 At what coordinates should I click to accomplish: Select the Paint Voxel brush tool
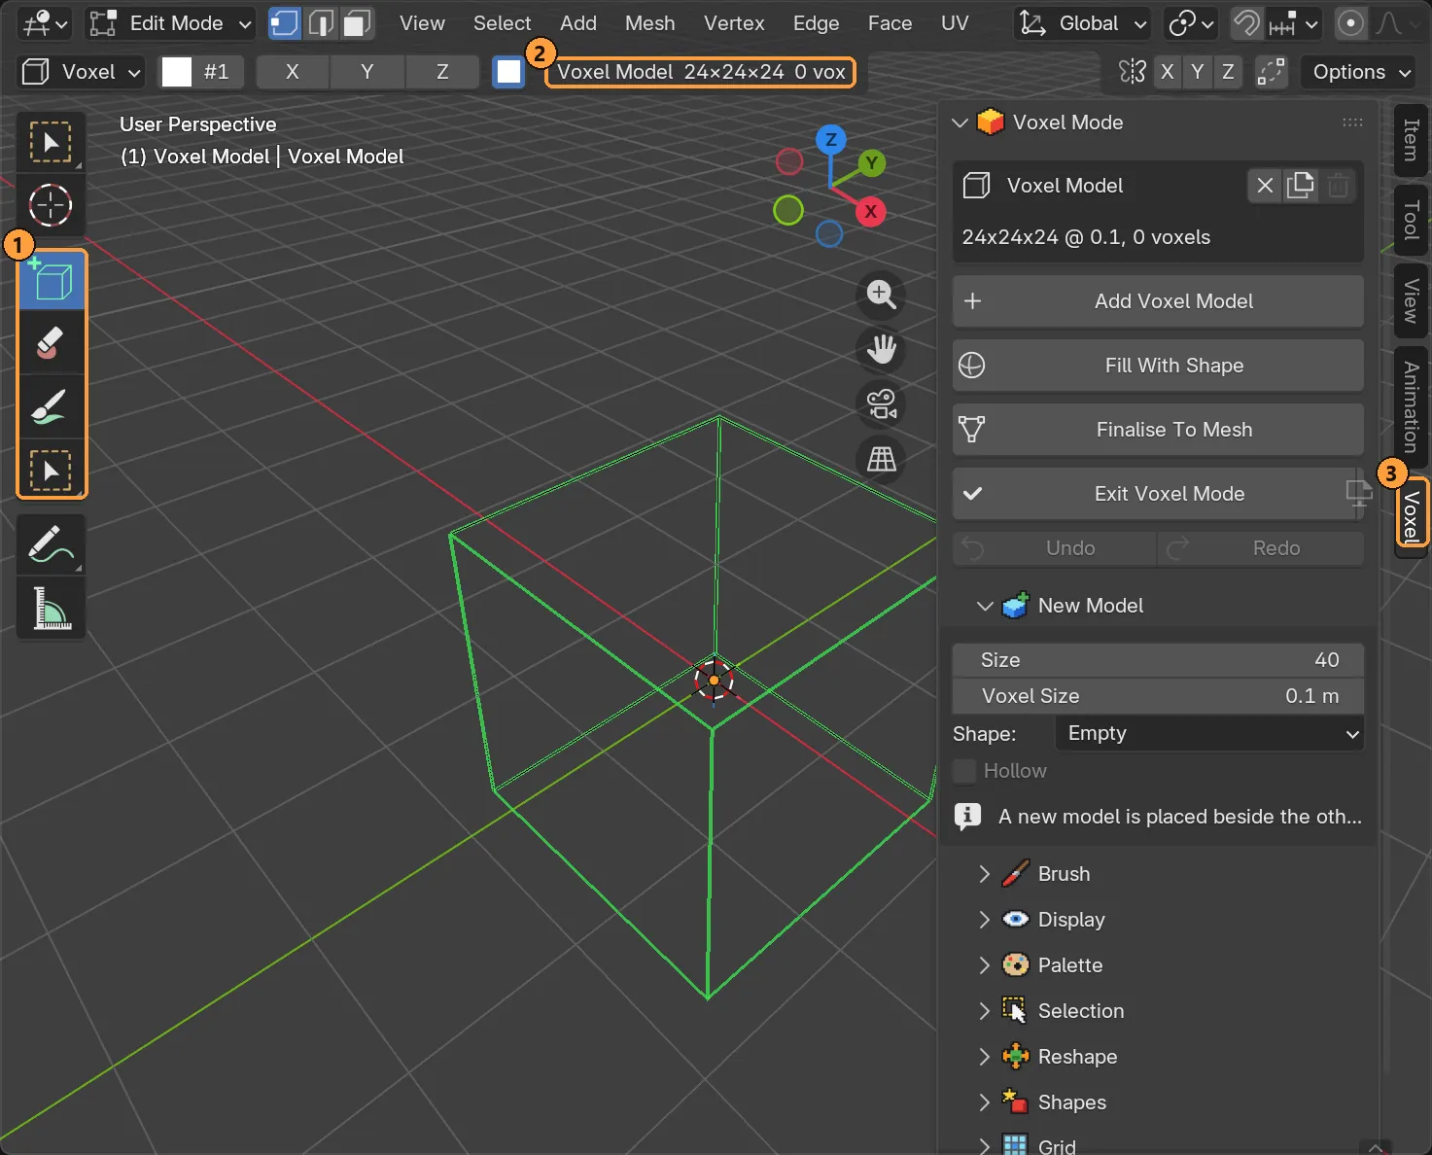pyautogui.click(x=52, y=406)
